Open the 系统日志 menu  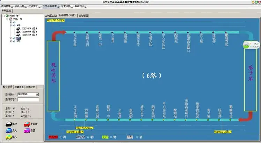coord(81,6)
